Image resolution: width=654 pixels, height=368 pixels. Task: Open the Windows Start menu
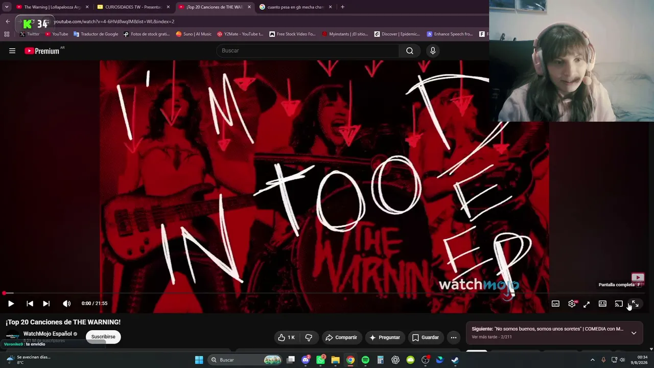point(199,360)
